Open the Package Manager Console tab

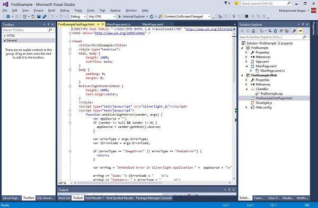[x=154, y=198]
